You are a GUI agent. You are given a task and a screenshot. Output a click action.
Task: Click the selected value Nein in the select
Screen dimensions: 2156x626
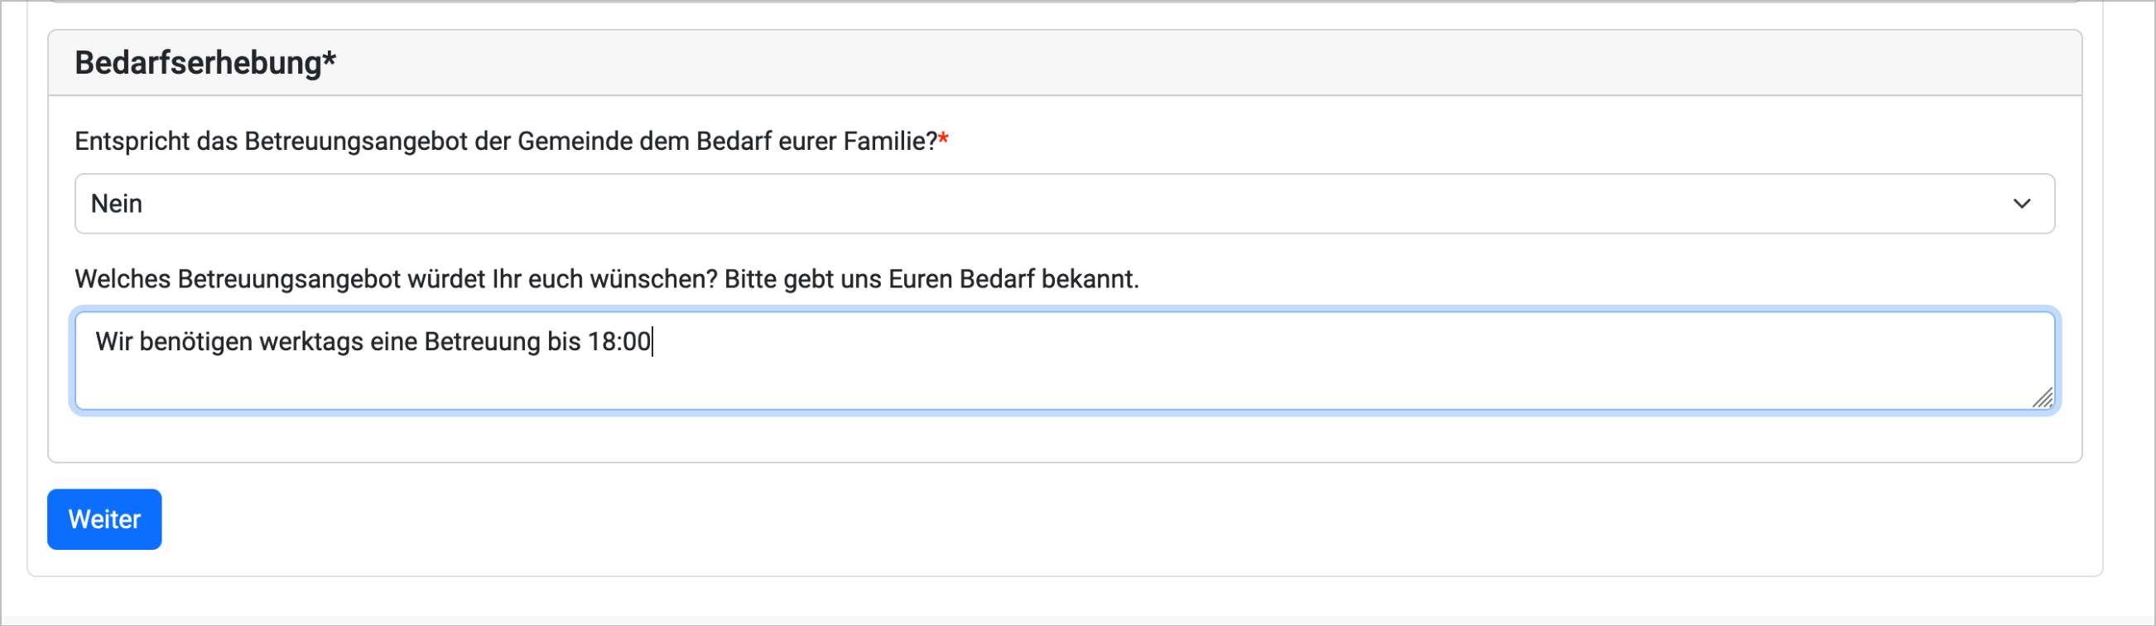(117, 204)
